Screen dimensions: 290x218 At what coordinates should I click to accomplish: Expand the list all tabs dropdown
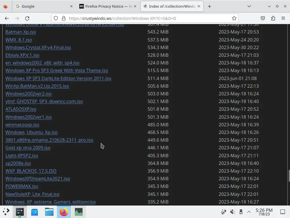pos(249,6)
